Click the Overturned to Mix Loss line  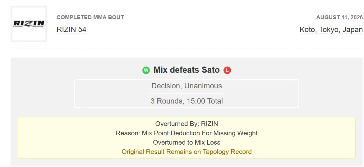click(187, 142)
